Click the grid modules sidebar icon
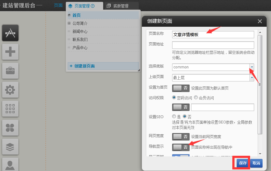 [x=10, y=109]
